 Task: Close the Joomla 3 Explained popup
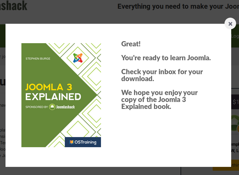pyautogui.click(x=230, y=24)
